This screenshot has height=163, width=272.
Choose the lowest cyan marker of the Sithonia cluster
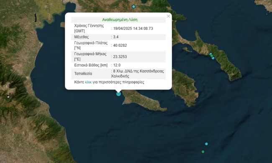coord(213,58)
